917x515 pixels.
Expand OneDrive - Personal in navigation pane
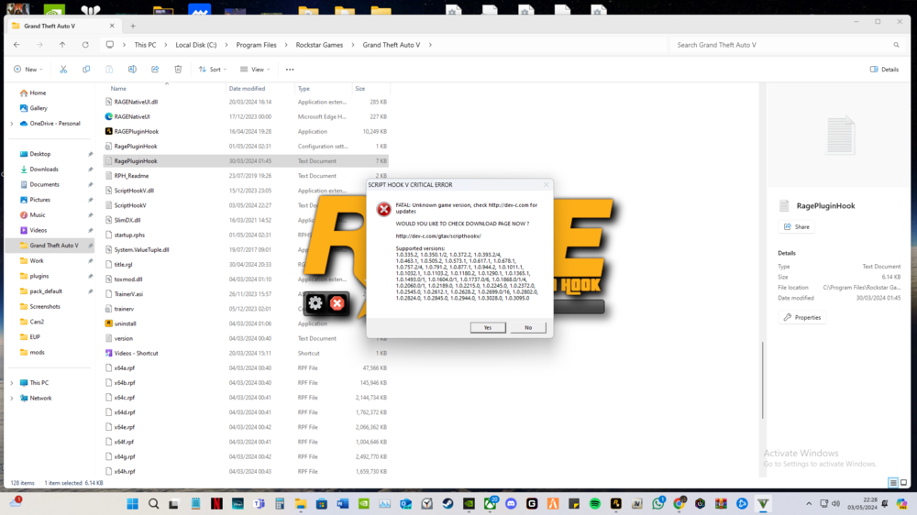coord(12,124)
